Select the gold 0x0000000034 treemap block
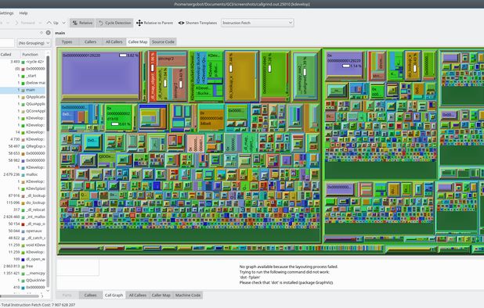The image size is (484, 308). click(211, 119)
